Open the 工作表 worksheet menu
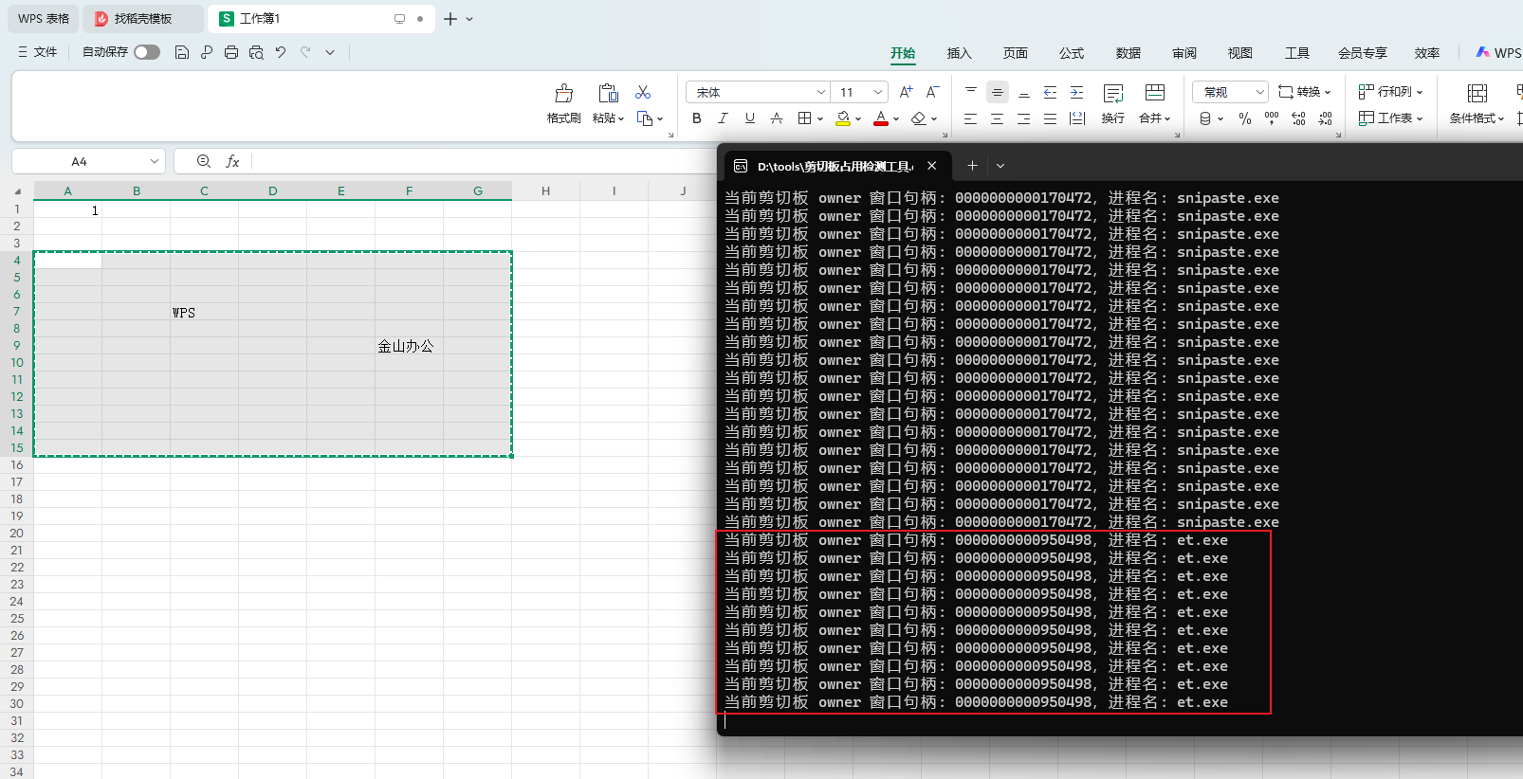 pyautogui.click(x=1391, y=118)
